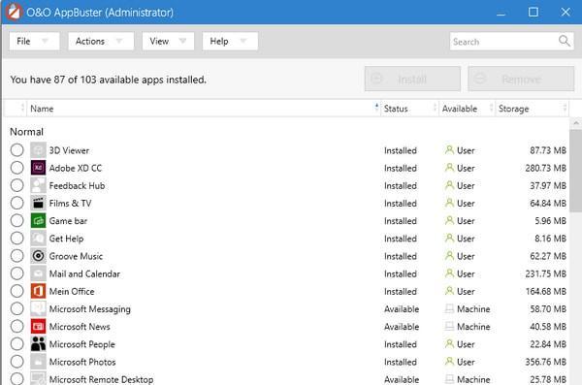Image resolution: width=582 pixels, height=385 pixels.
Task: Click the vertical scrollbar thumb
Action: click(575, 170)
